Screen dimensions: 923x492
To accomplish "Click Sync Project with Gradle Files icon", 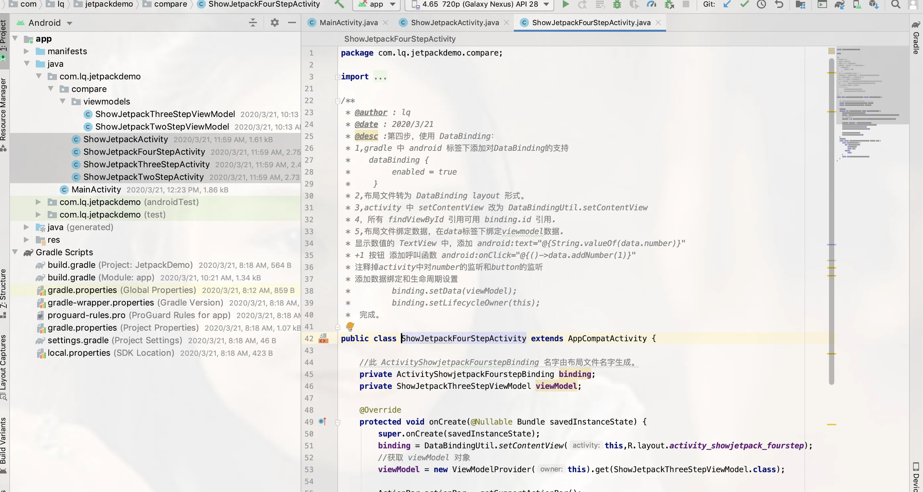I will click(840, 4).
